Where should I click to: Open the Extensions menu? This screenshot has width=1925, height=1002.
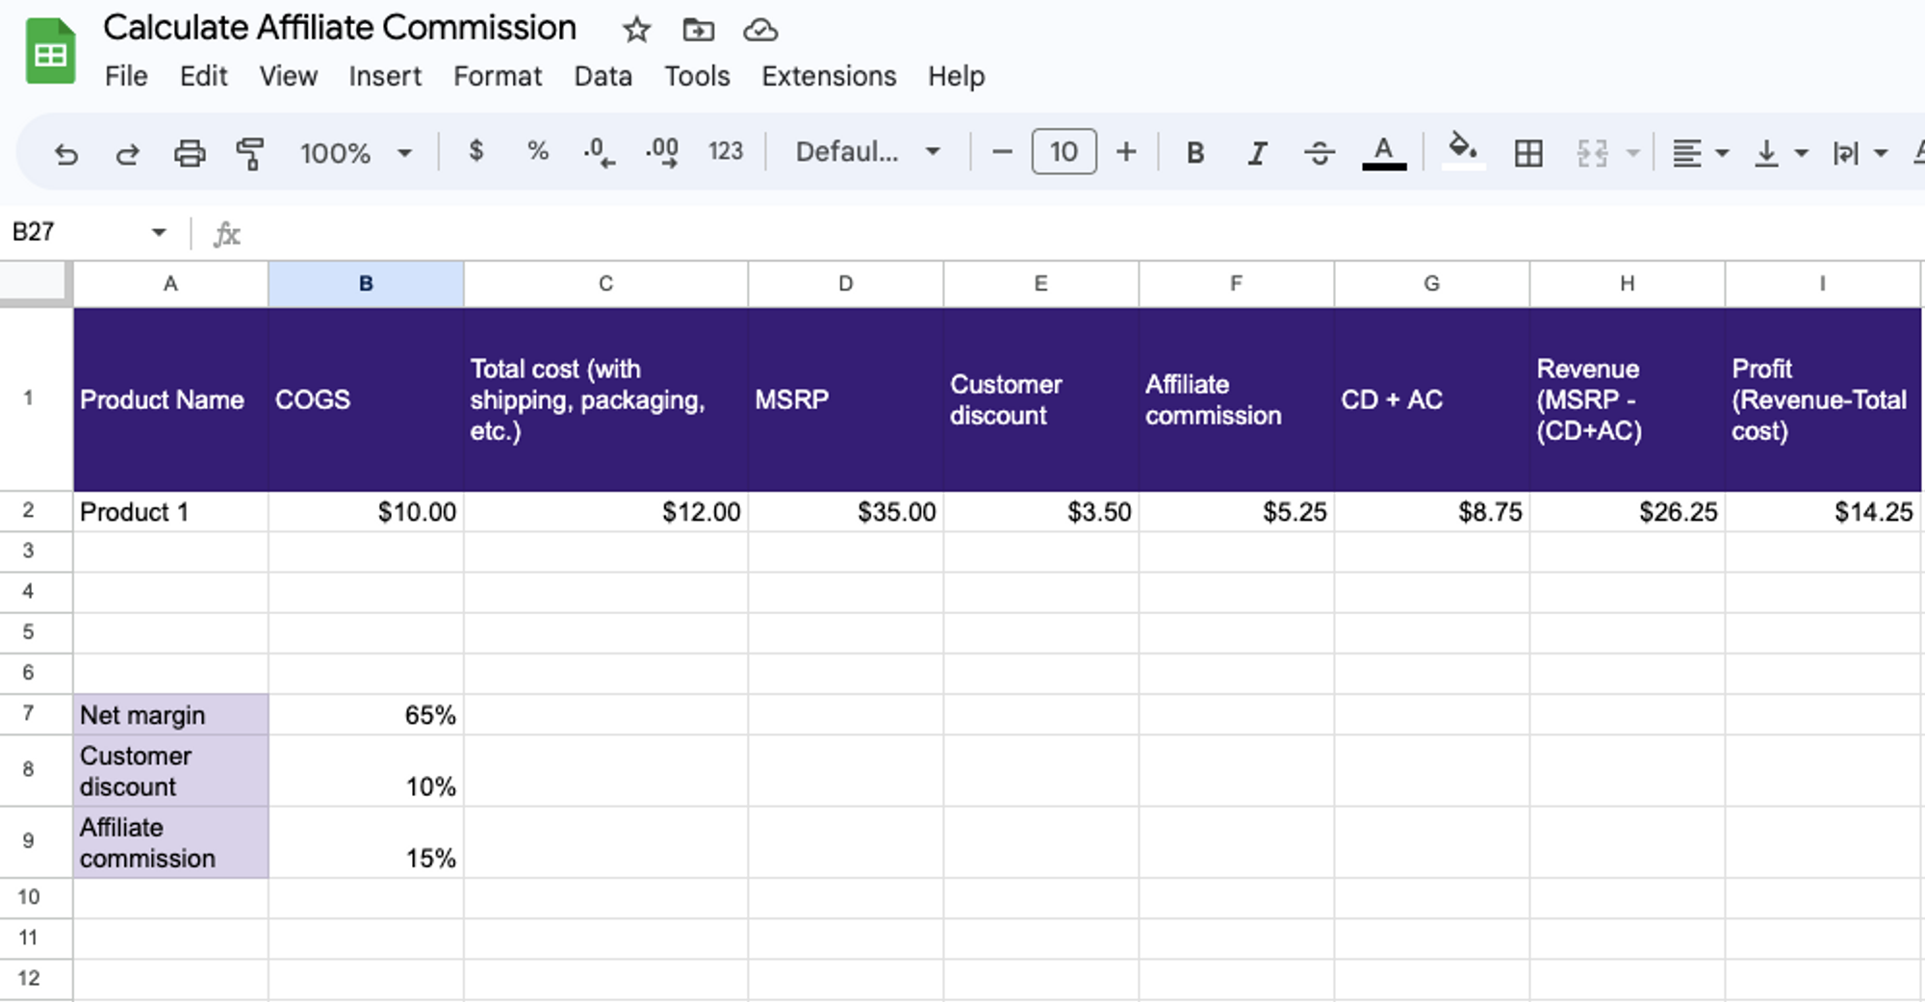pos(828,76)
